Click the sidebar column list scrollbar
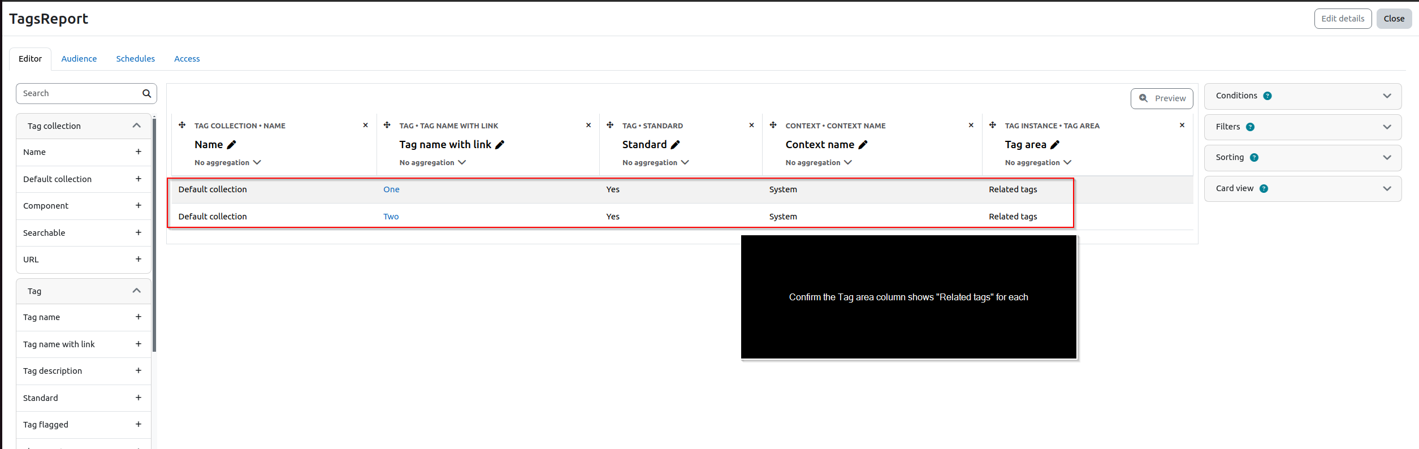The height and width of the screenshot is (449, 1419). coord(154,235)
